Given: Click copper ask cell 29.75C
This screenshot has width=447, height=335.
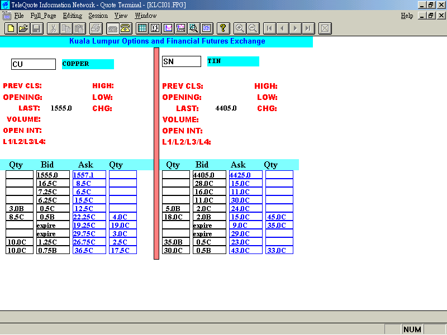Looking at the screenshot, I should point(89,233).
